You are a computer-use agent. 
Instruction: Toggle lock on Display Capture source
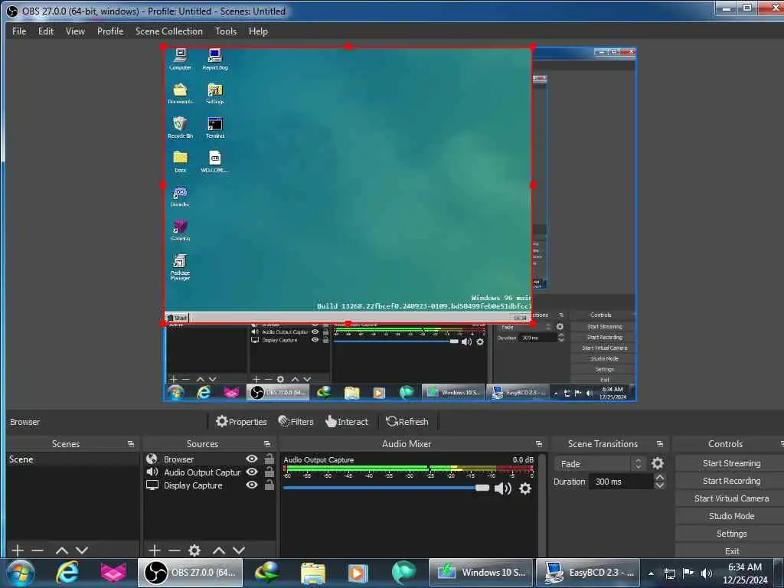269,485
